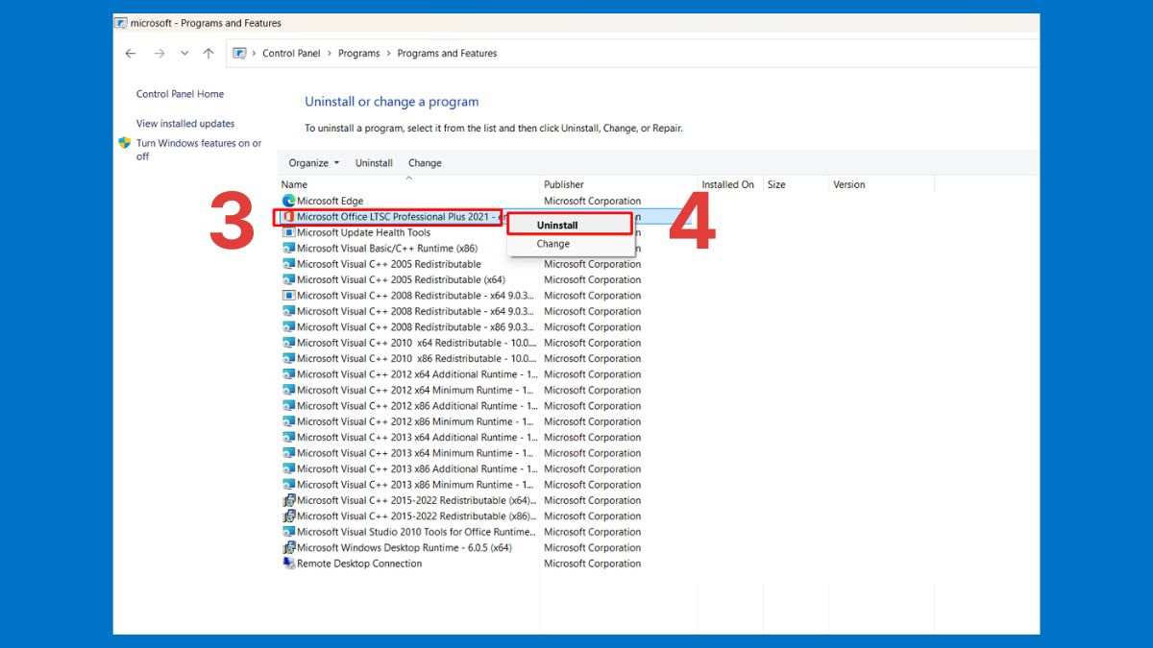Open the Control Panel Home link
The height and width of the screenshot is (648, 1153).
180,94
